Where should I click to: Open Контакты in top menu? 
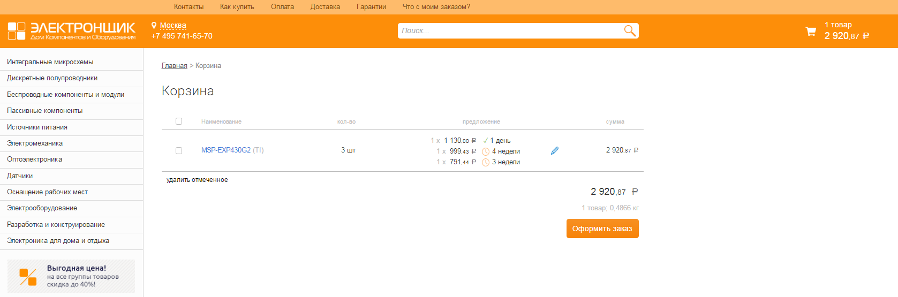click(188, 7)
